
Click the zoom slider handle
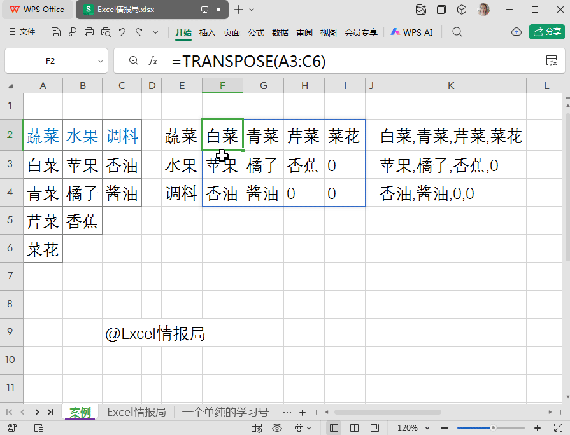pos(493,428)
